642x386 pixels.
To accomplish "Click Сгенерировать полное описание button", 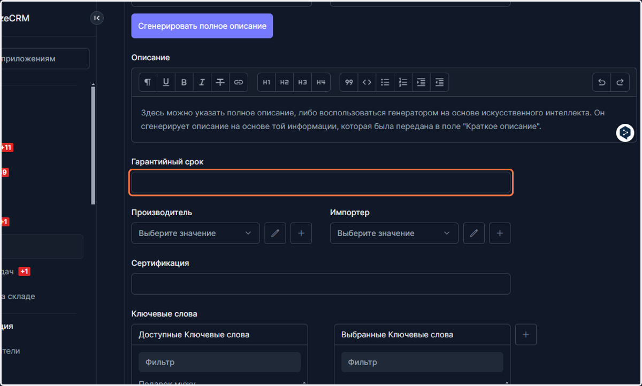I will pyautogui.click(x=202, y=26).
